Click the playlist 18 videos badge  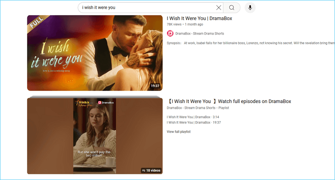151,170
